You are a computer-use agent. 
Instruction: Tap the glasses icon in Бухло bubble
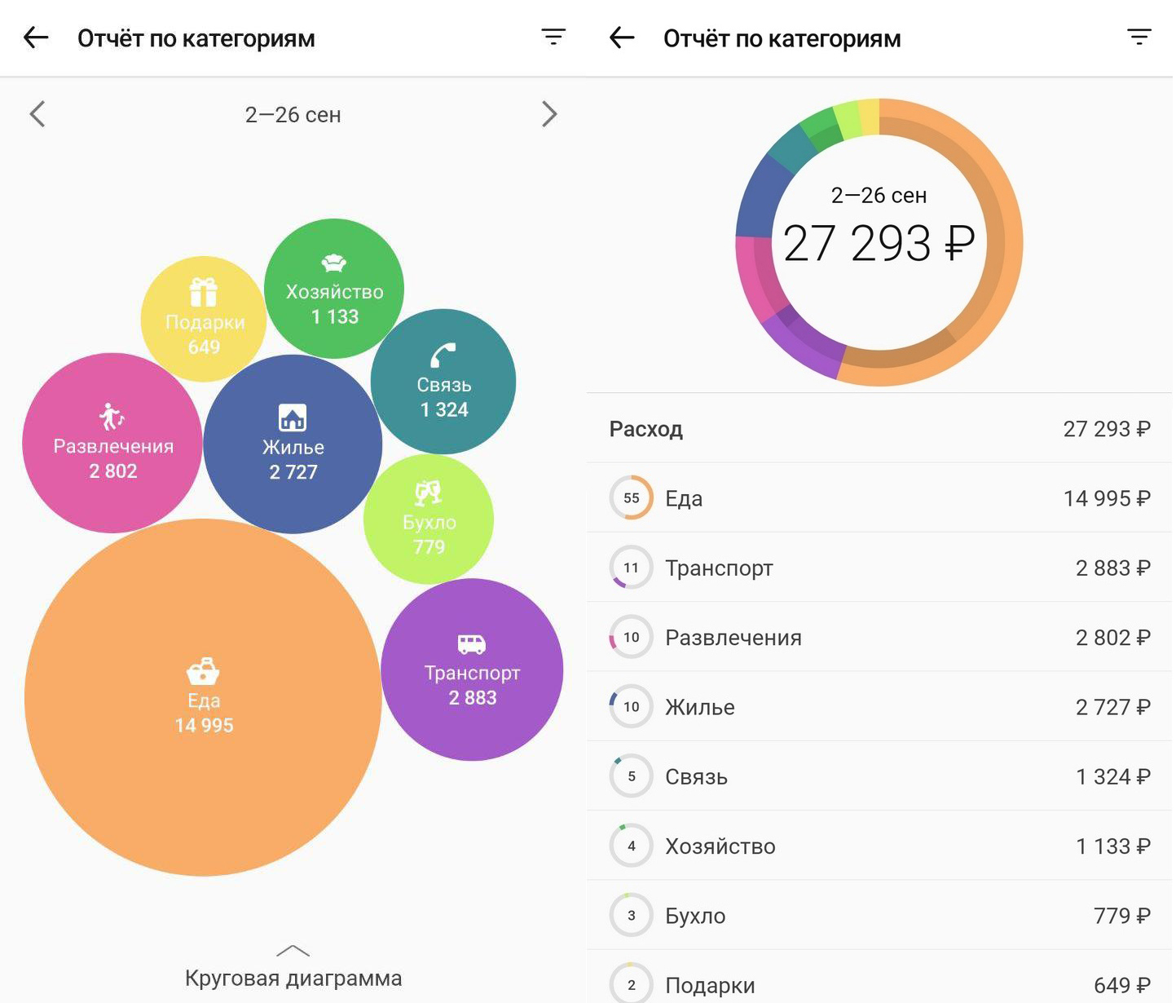click(x=429, y=492)
